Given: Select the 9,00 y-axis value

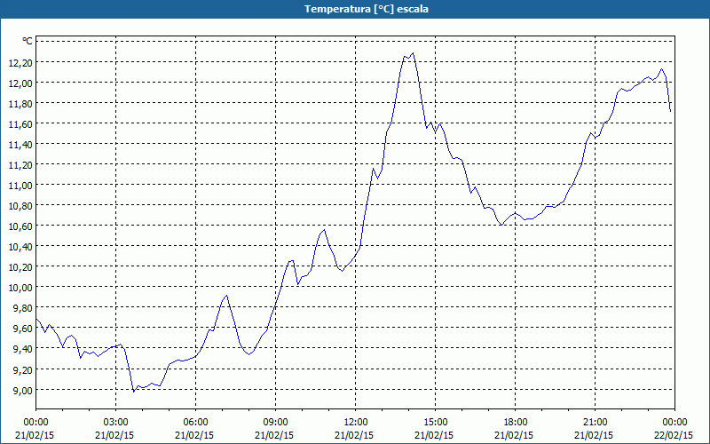Looking at the screenshot, I should click(x=23, y=390).
